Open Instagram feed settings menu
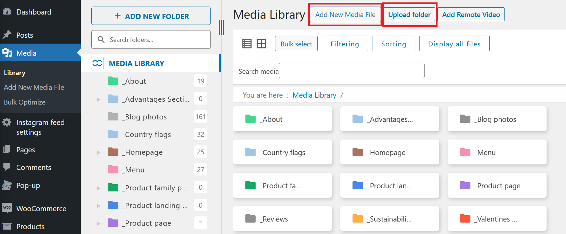Viewport: 566px width, 234px height. click(x=40, y=127)
